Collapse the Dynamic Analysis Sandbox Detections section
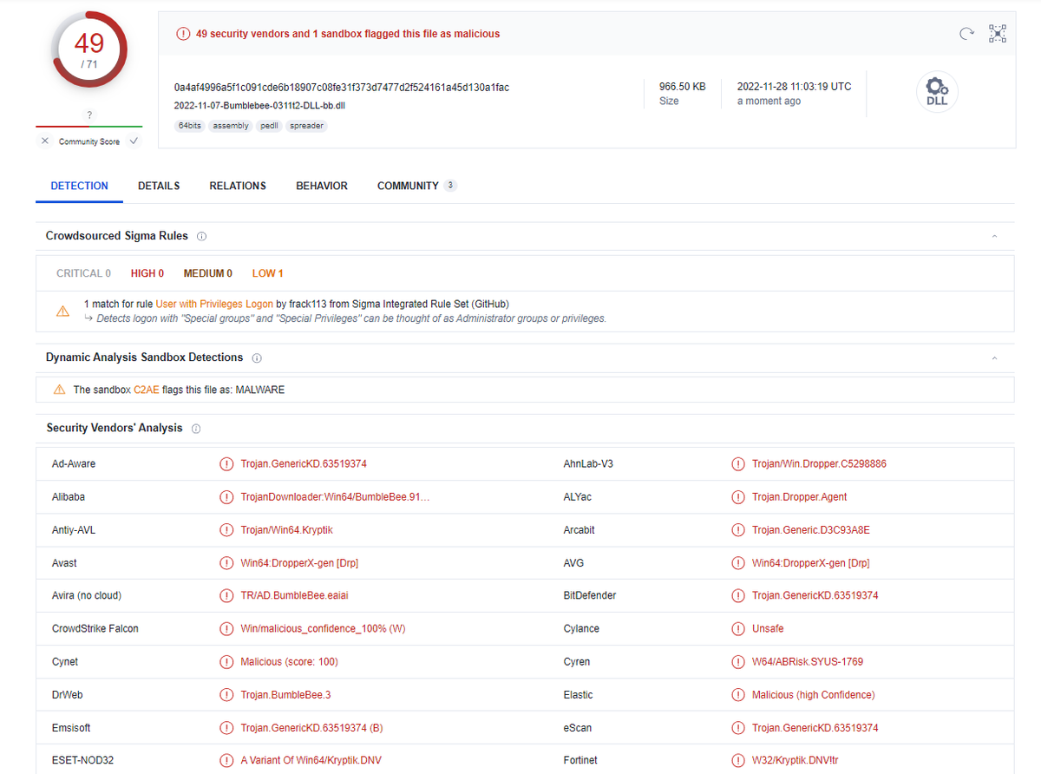This screenshot has height=774, width=1041. 994,357
